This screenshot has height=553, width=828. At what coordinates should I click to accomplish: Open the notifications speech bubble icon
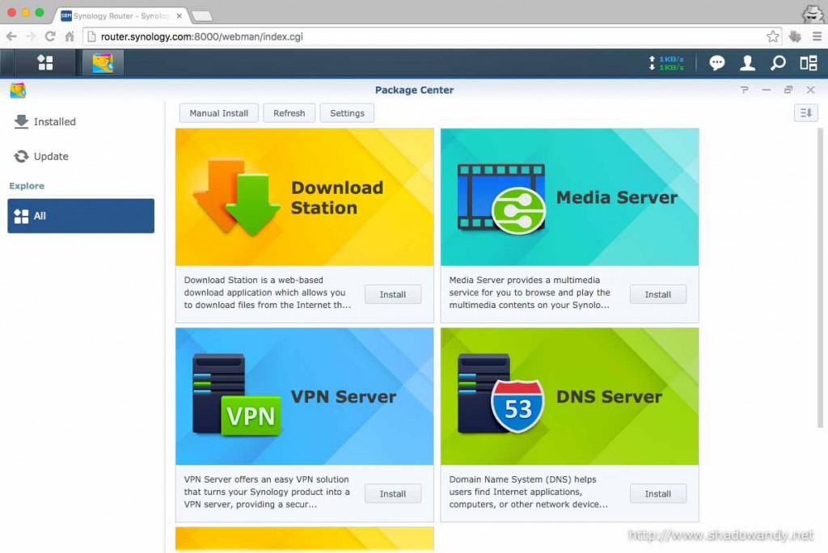(x=716, y=63)
